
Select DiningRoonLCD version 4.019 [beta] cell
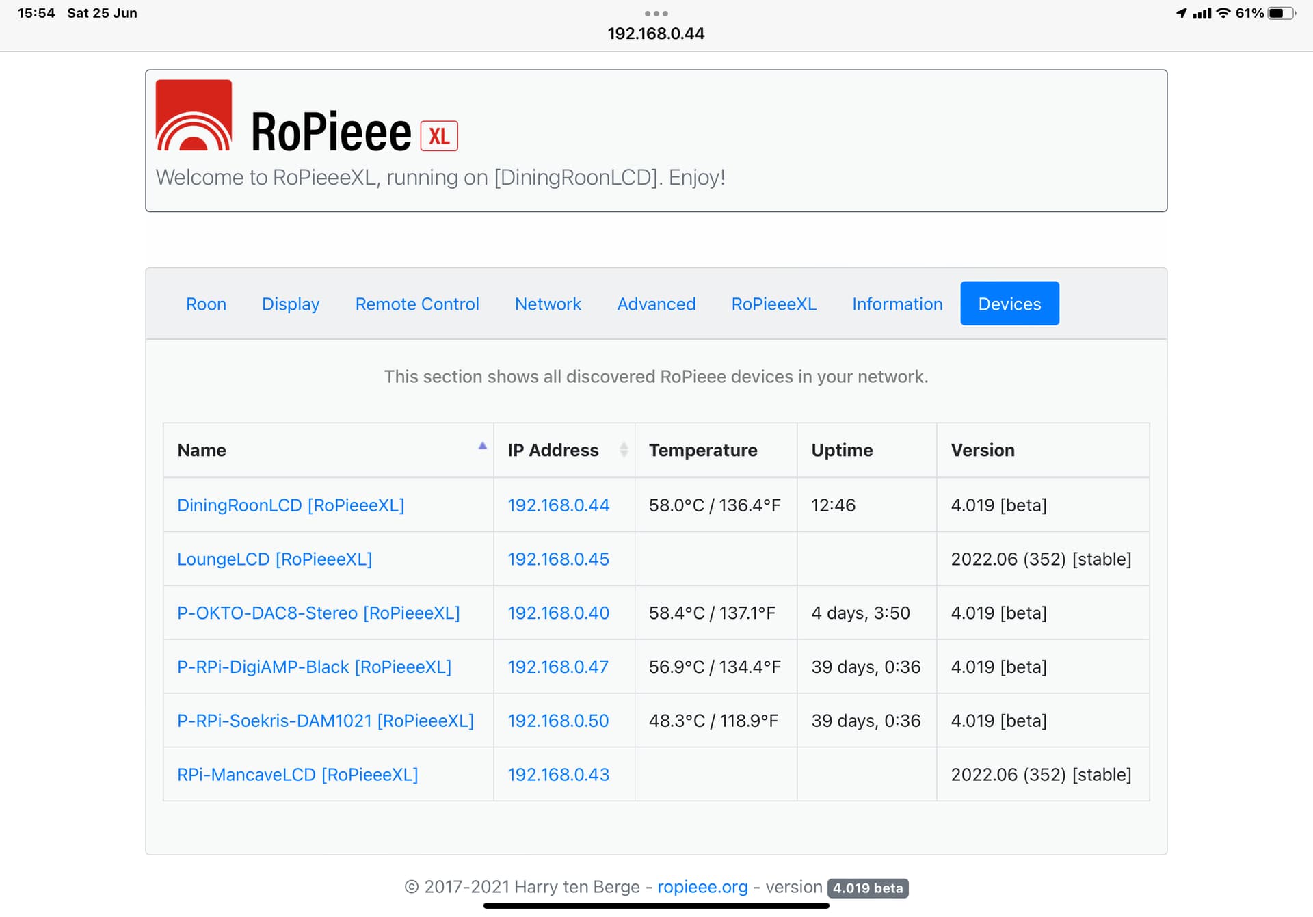(1043, 505)
